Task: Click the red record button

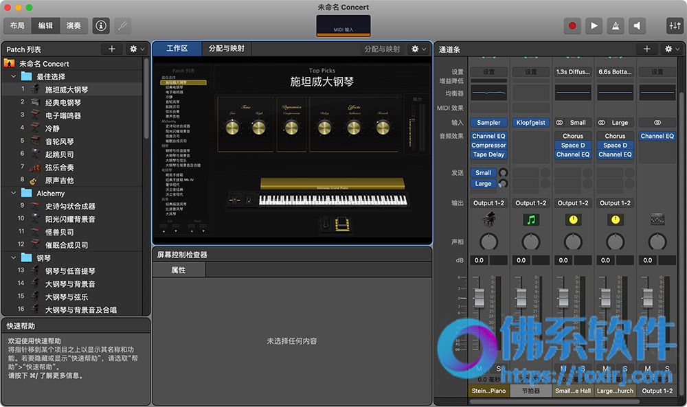Action: [572, 26]
